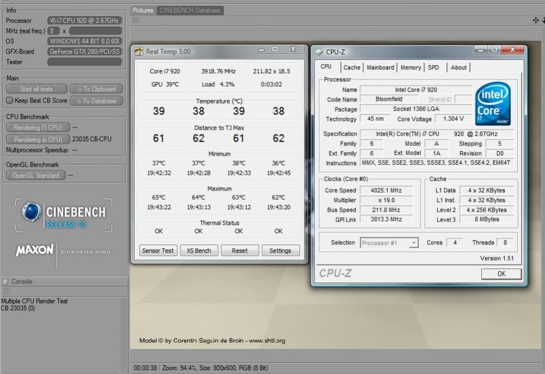The height and width of the screenshot is (374, 545).
Task: Click the Start all tests button
Action: pyautogui.click(x=37, y=89)
